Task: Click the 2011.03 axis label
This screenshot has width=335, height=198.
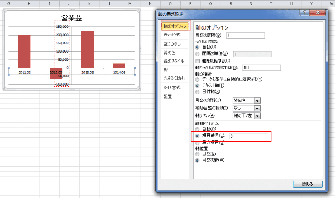Action: click(x=24, y=73)
